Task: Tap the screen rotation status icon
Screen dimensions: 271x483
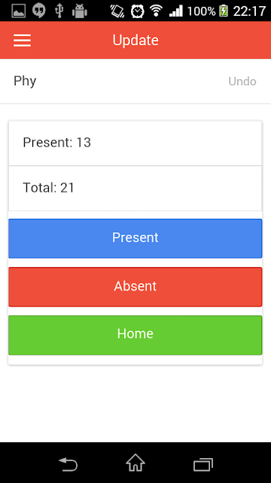Action: point(117,11)
